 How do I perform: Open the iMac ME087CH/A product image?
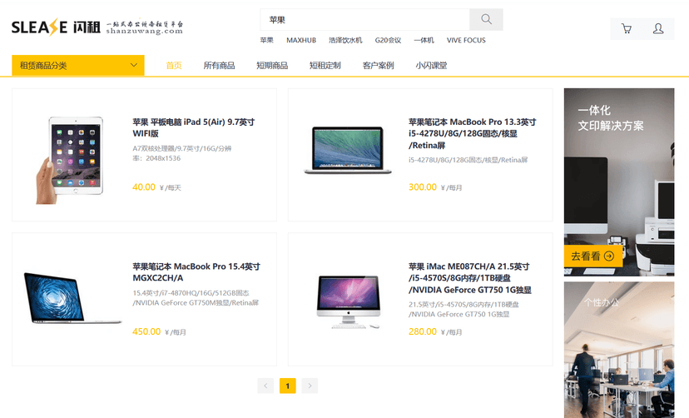click(349, 301)
